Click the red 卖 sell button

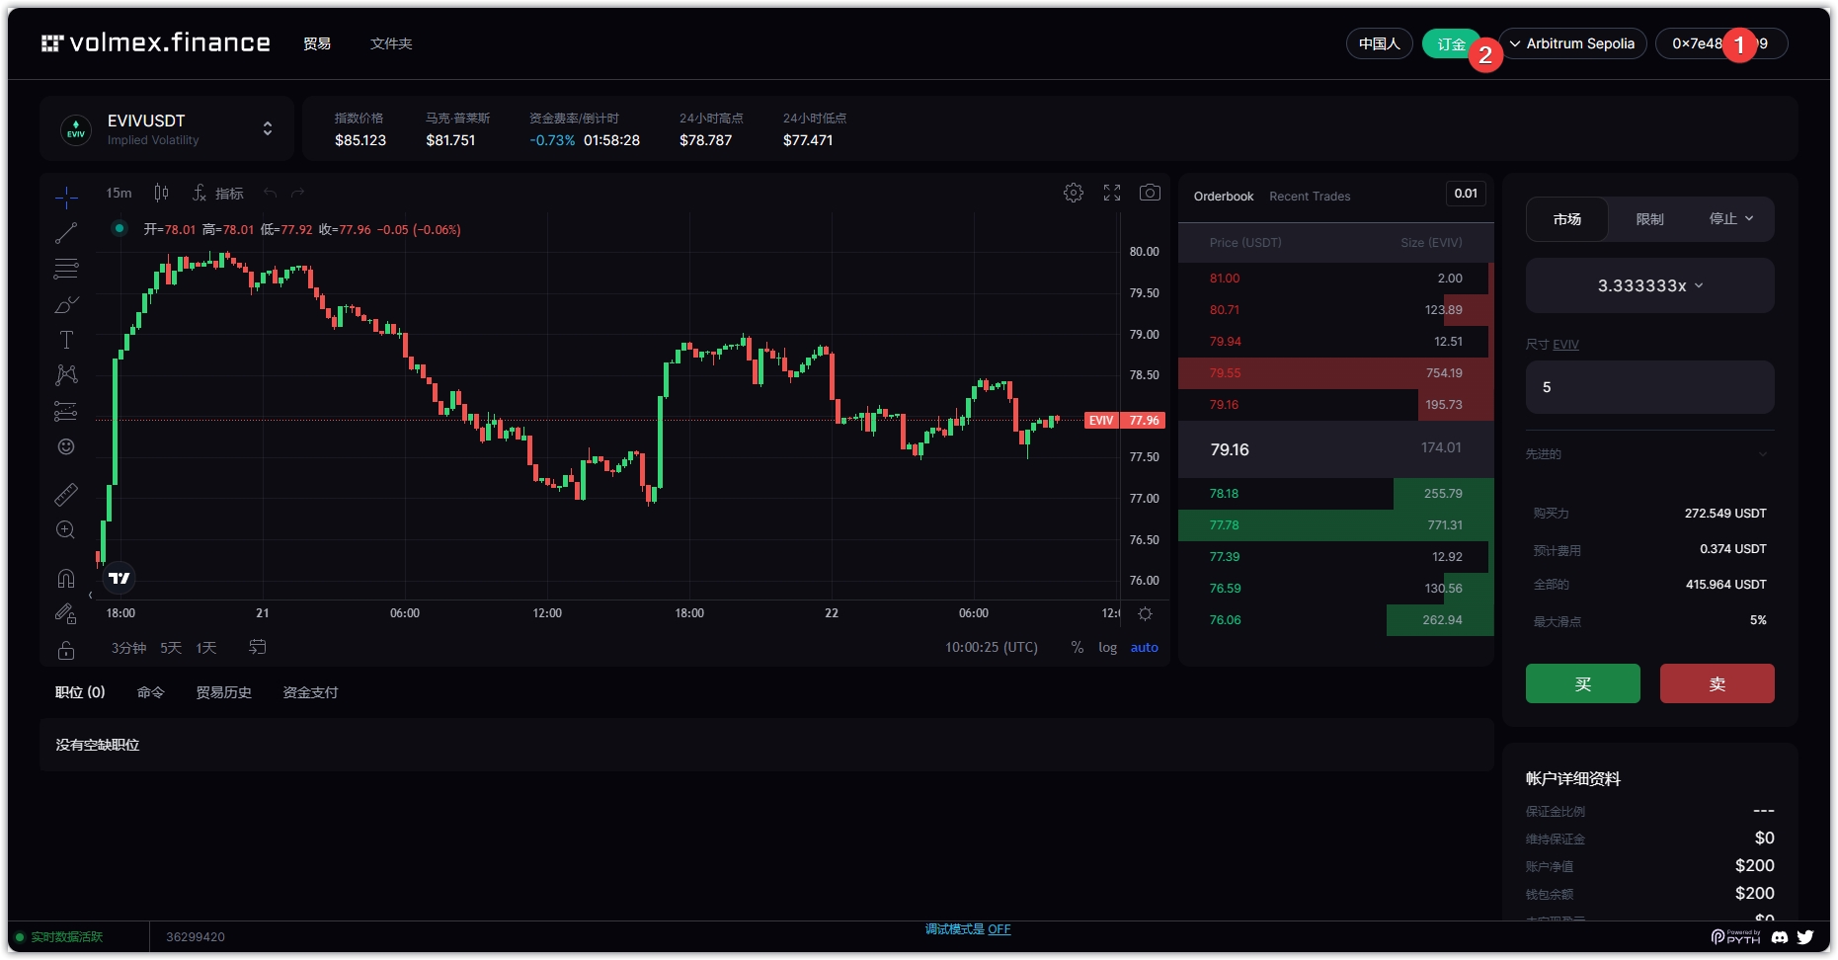[1717, 683]
